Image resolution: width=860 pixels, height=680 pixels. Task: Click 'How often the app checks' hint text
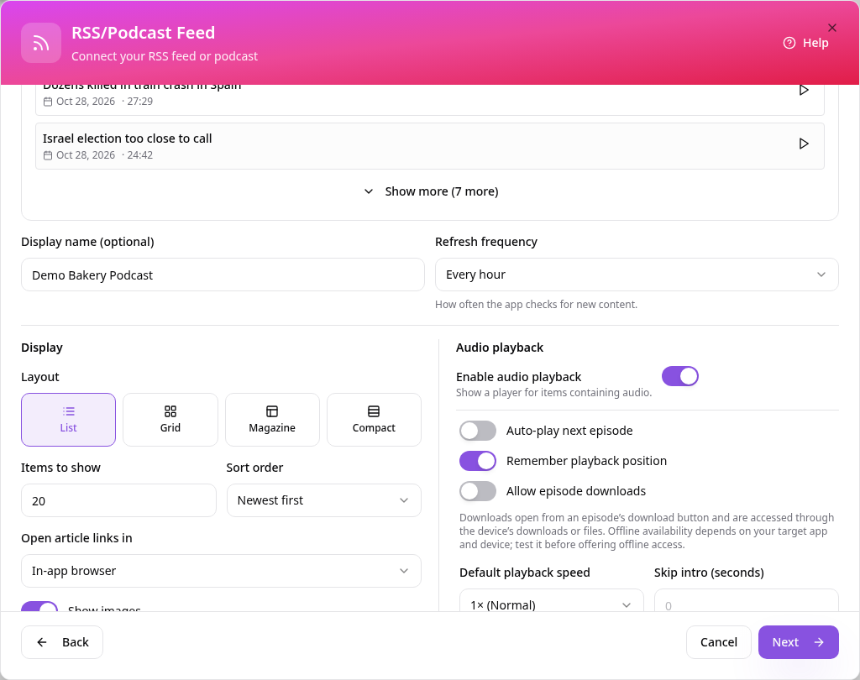click(x=537, y=305)
